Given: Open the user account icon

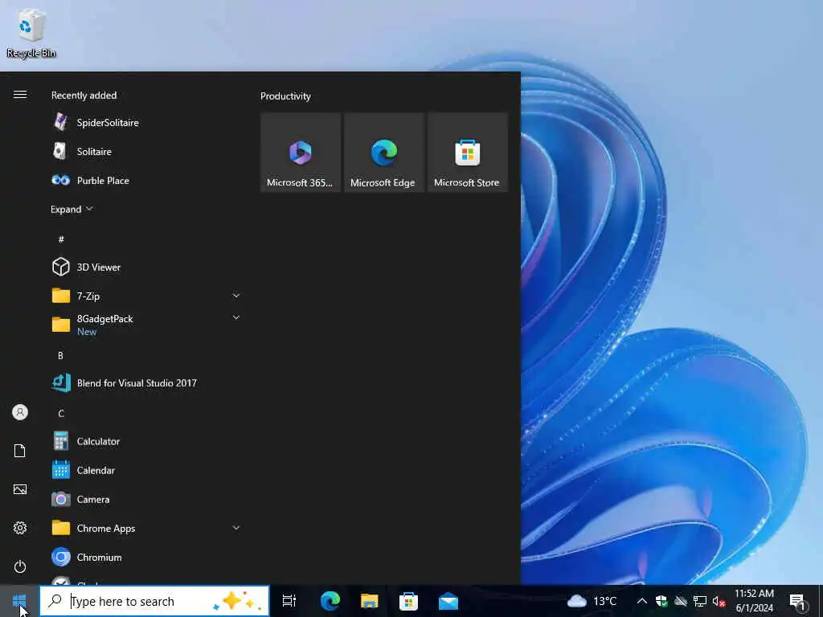Looking at the screenshot, I should tap(20, 412).
